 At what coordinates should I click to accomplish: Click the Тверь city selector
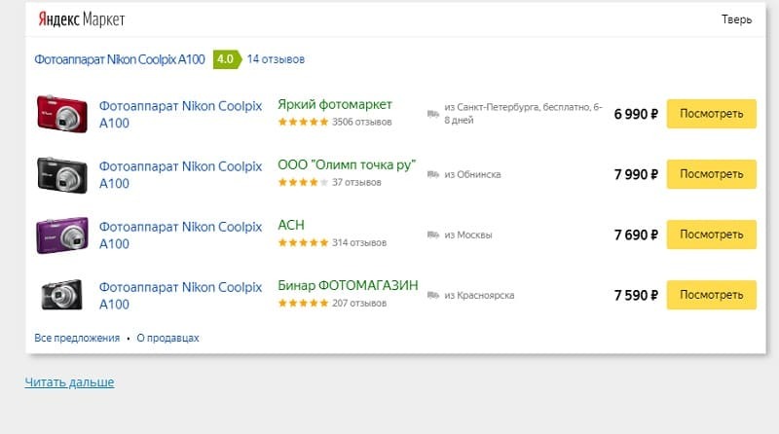[x=737, y=19]
